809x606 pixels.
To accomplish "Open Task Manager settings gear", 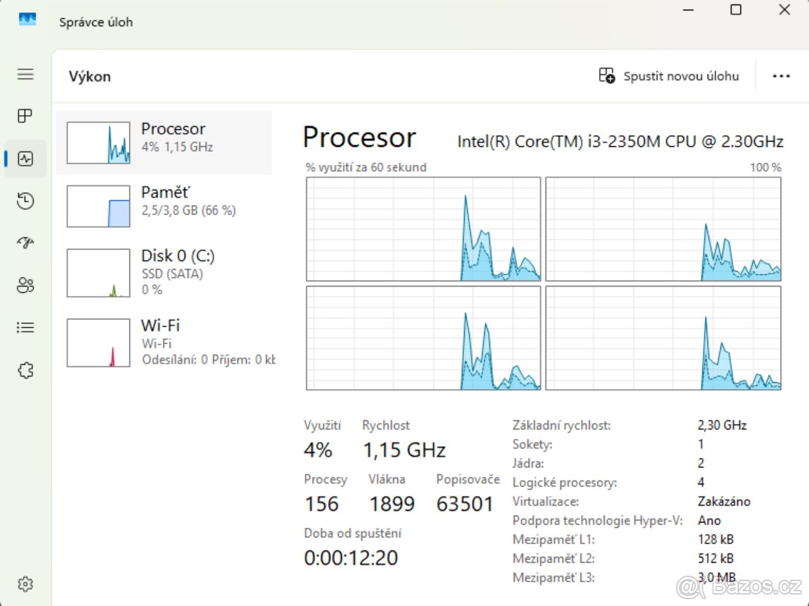I will [x=24, y=584].
